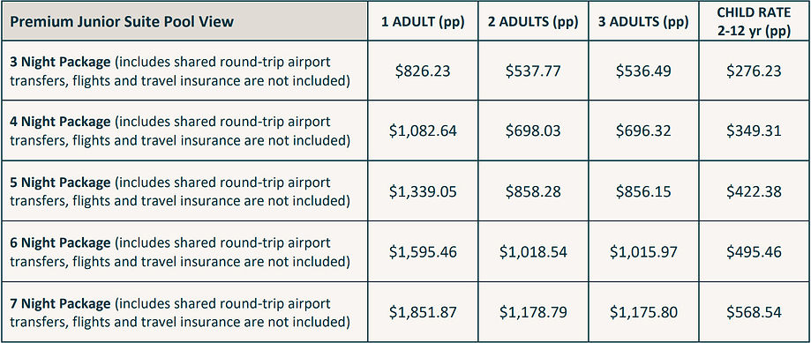Select the $276.23 child rate cell

coord(754,71)
